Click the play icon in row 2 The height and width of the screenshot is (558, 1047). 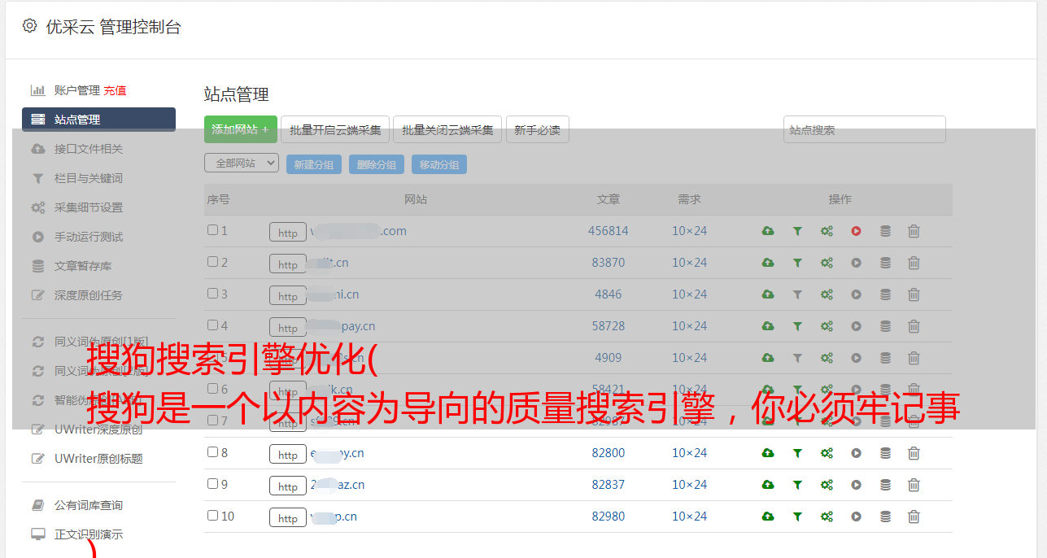(x=856, y=263)
